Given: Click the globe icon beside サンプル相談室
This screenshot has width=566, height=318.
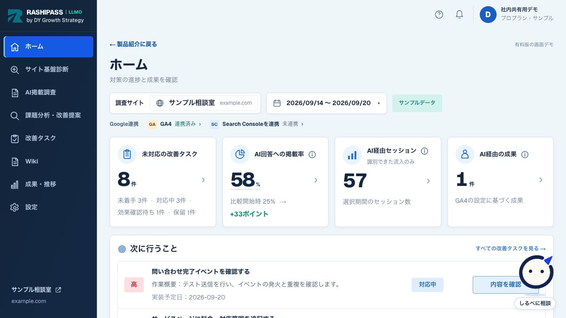Looking at the screenshot, I should (x=160, y=103).
